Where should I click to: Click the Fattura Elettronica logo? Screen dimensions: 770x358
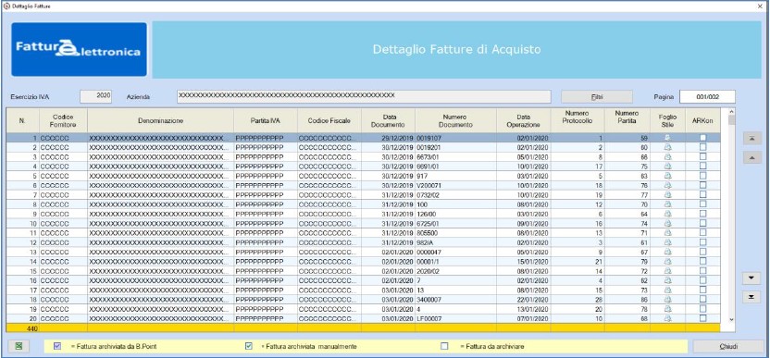click(79, 49)
